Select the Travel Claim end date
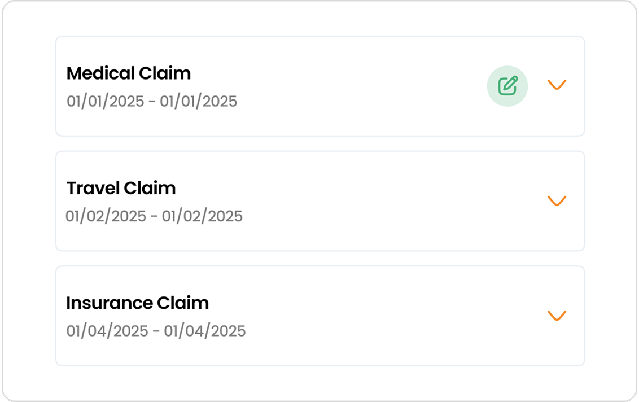The image size is (639, 402). tap(202, 216)
